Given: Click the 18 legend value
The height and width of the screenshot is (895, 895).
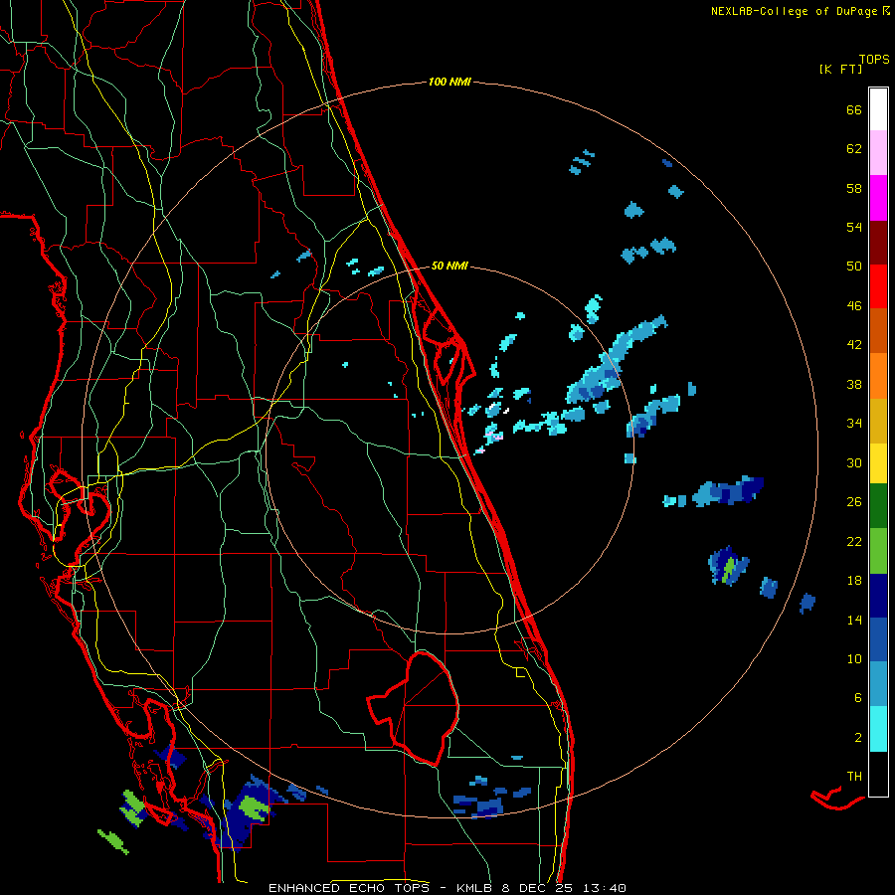Looking at the screenshot, I should 854,581.
